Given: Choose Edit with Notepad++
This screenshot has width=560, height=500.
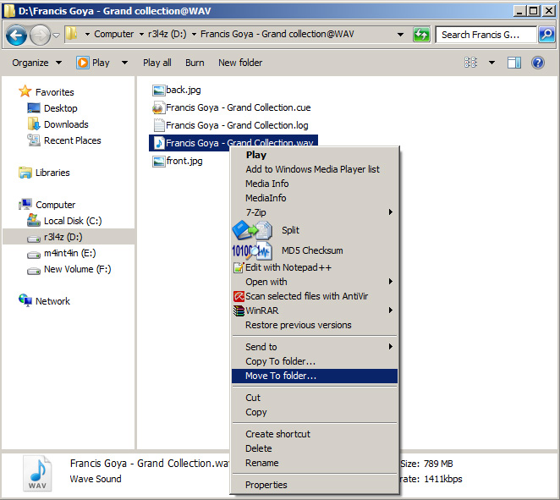Looking at the screenshot, I should [x=315, y=267].
